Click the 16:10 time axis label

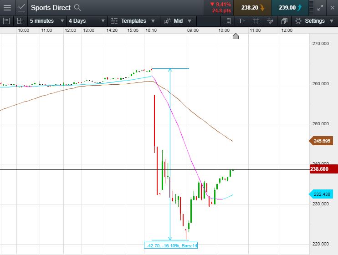[151, 31]
